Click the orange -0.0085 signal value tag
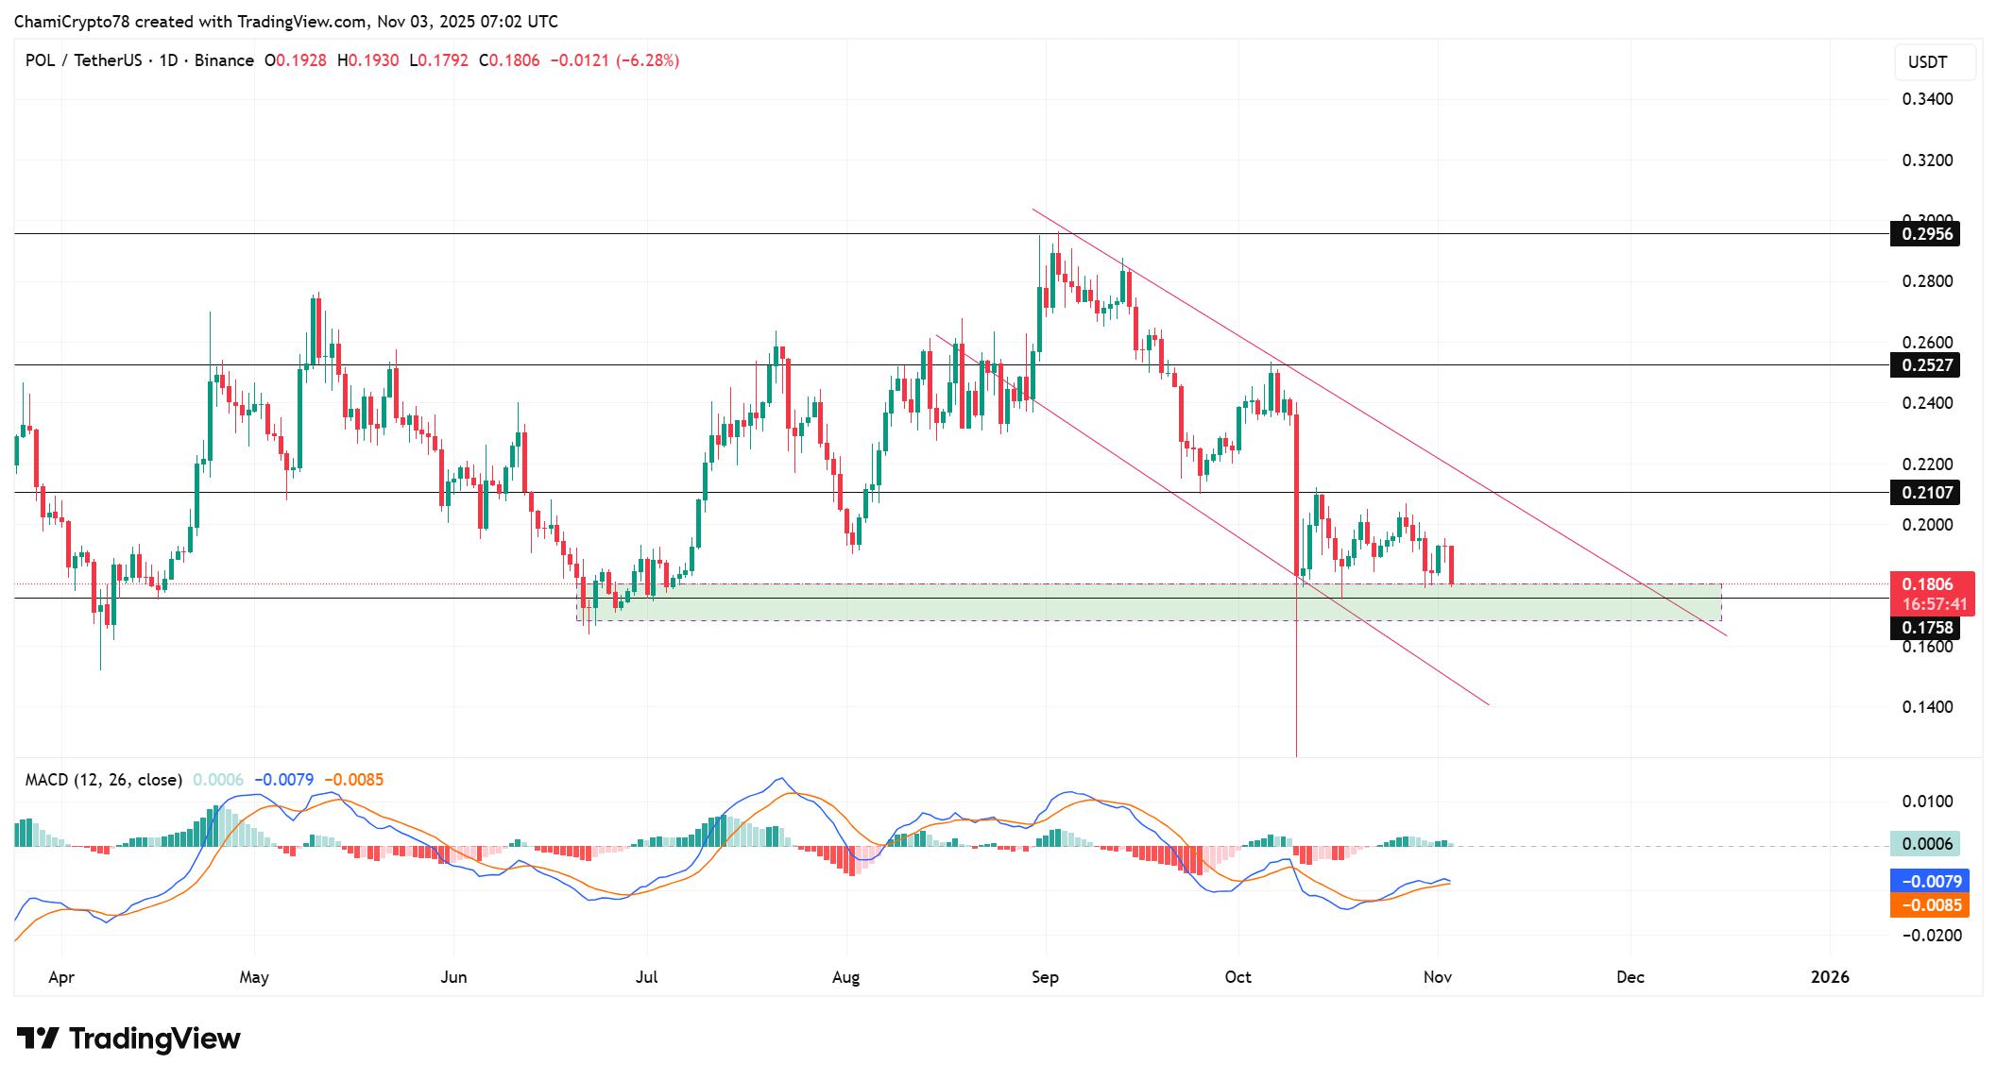 coord(1928,905)
